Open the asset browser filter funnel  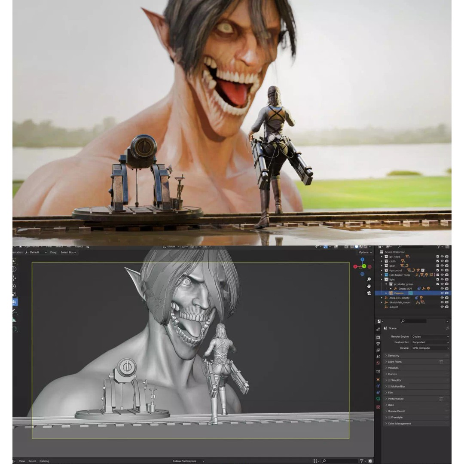(362, 461)
